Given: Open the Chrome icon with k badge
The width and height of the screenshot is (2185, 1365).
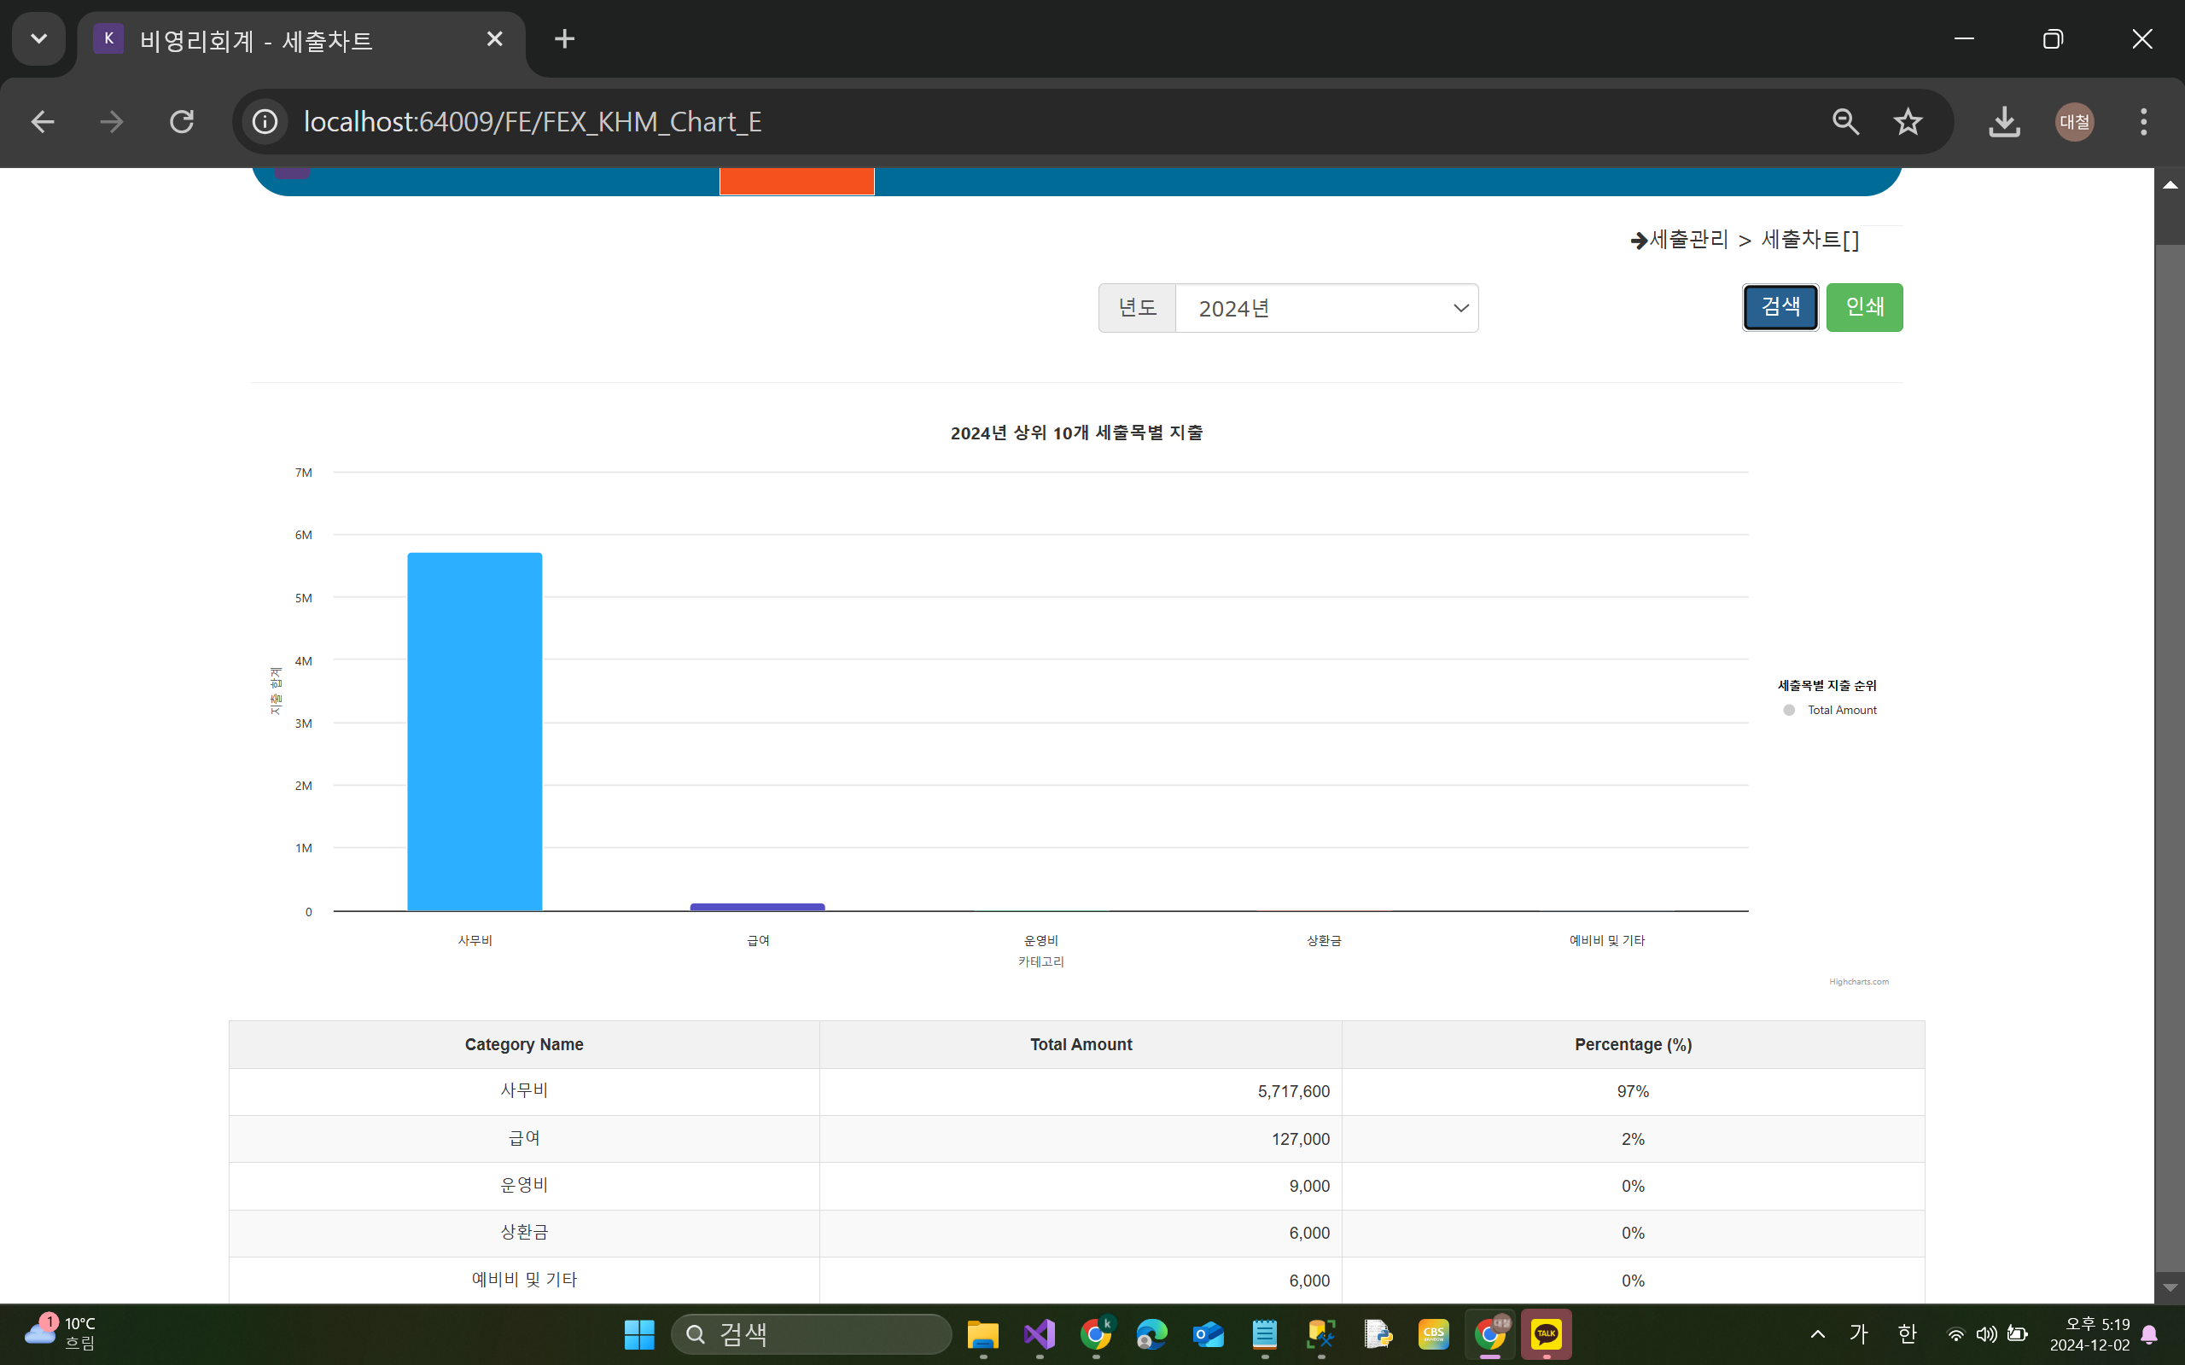Looking at the screenshot, I should tap(1096, 1334).
